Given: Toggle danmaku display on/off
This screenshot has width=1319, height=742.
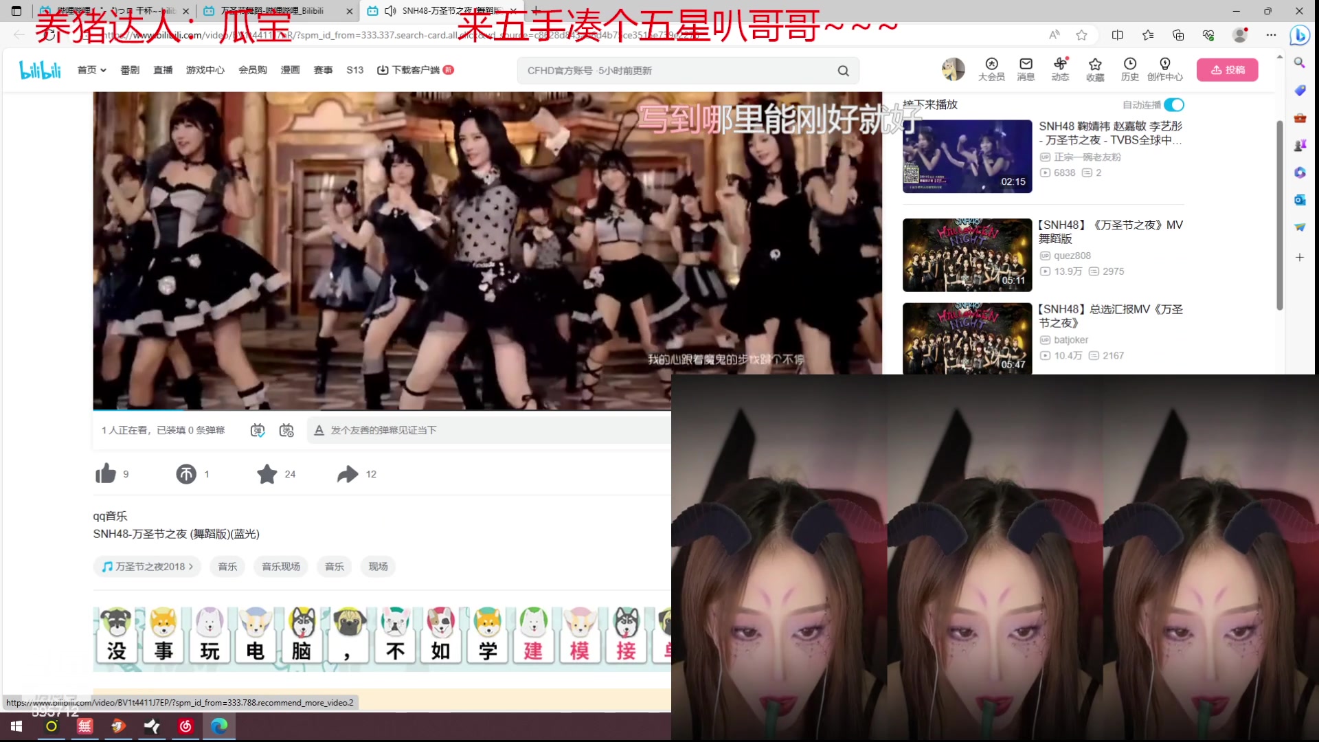Looking at the screenshot, I should (x=258, y=430).
